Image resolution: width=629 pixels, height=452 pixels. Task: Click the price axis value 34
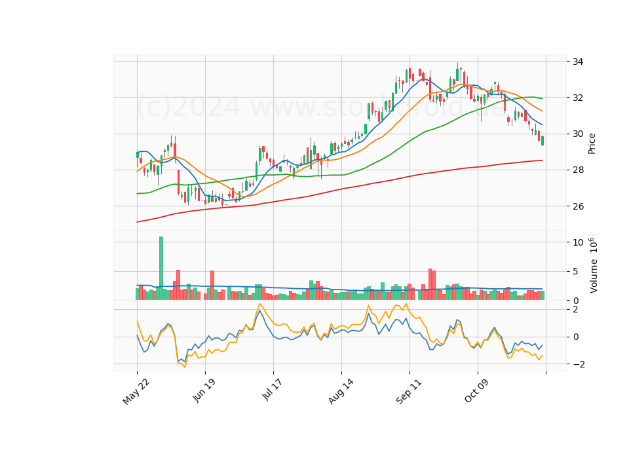point(578,62)
